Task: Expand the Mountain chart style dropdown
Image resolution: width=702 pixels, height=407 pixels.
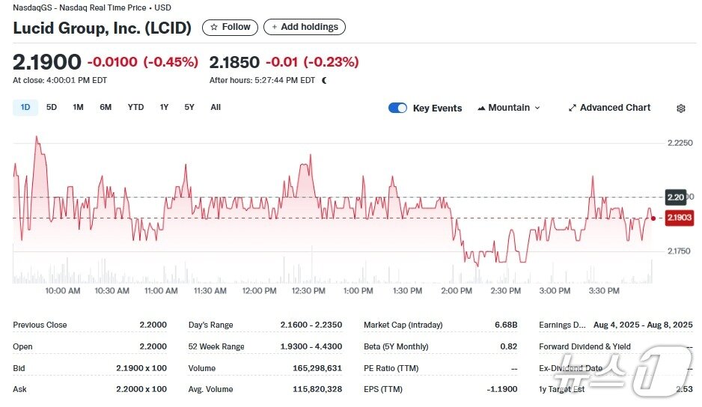Action: [537, 108]
